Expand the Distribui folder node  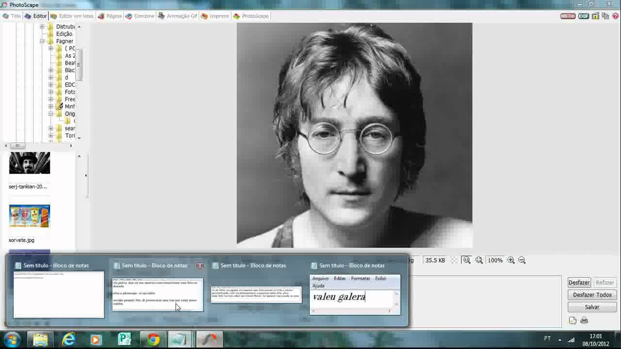[x=42, y=27]
